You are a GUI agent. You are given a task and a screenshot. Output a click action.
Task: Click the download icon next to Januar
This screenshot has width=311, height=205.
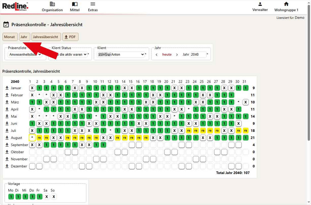[x=7, y=88]
